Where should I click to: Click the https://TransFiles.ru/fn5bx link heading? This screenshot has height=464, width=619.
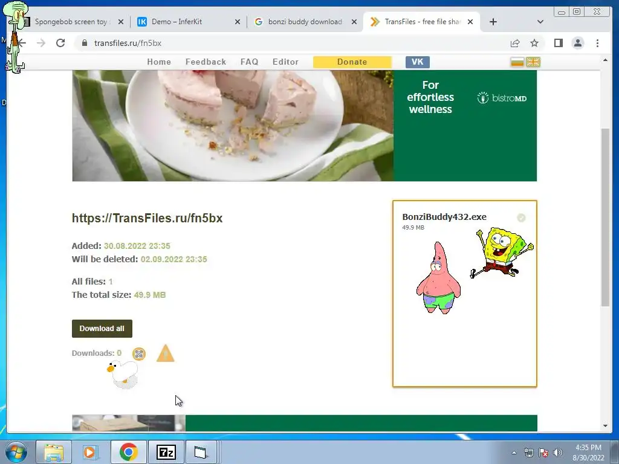[147, 218]
